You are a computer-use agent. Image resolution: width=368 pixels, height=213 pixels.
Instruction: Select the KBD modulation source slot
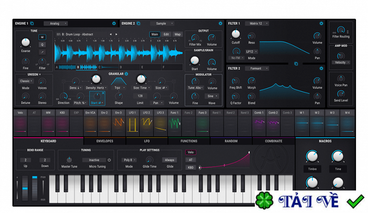tap(62, 123)
